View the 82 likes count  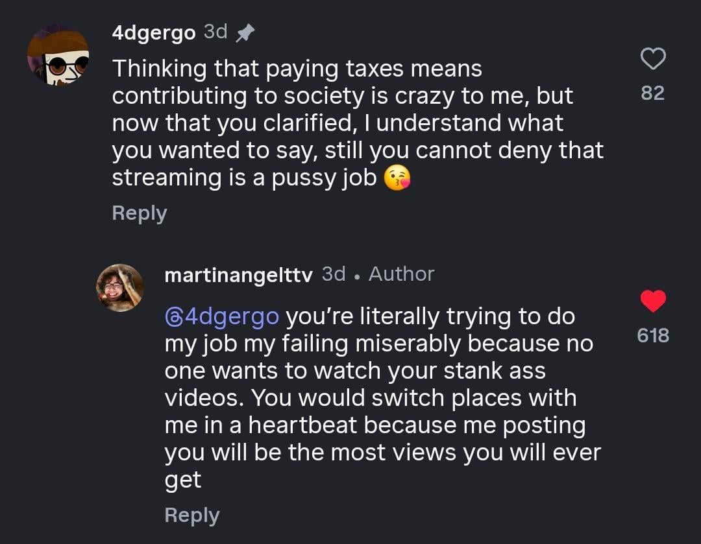pos(652,93)
